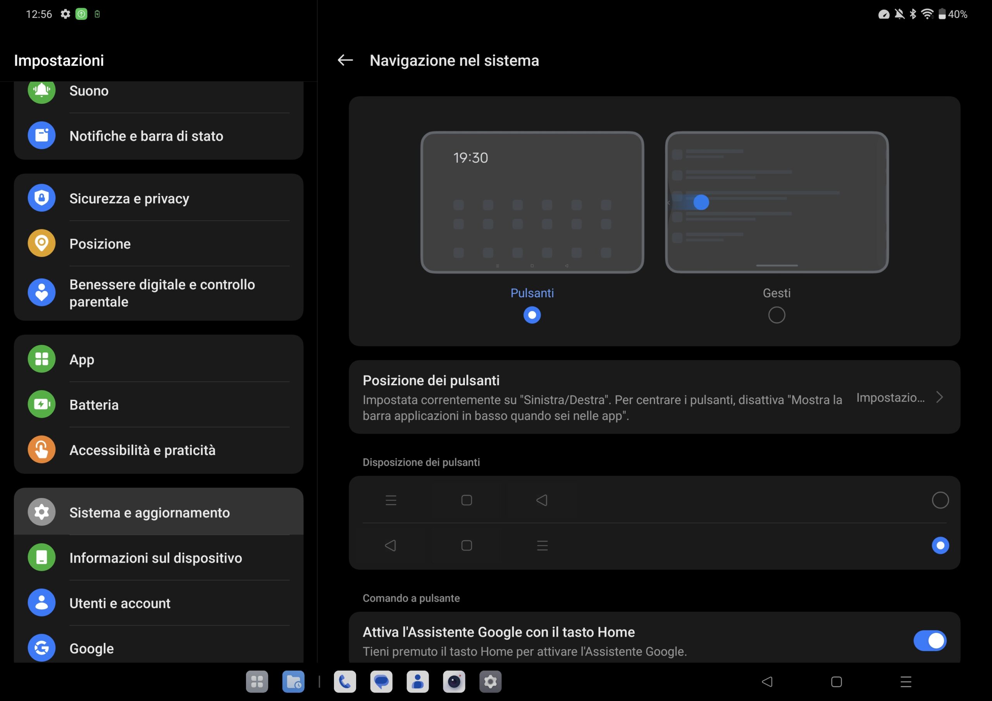Open Accessibilità e praticità settings
Viewport: 992px width, 701px height.
click(x=142, y=450)
